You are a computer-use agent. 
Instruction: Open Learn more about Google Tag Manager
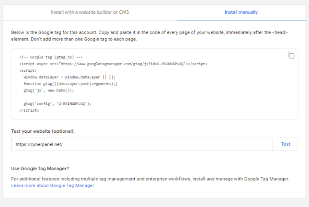point(52,186)
